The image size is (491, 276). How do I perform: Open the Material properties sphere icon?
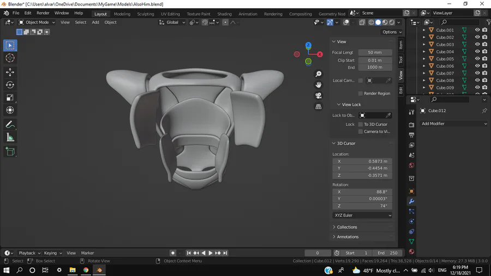411,251
